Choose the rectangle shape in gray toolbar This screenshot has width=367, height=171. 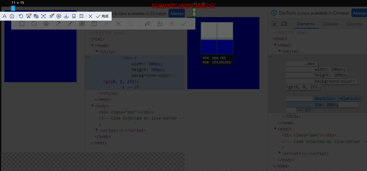tap(22, 24)
